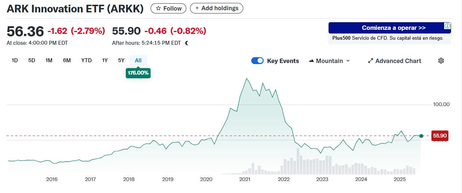Click the 2023 x-axis label
The image size is (462, 193).
point(322,179)
